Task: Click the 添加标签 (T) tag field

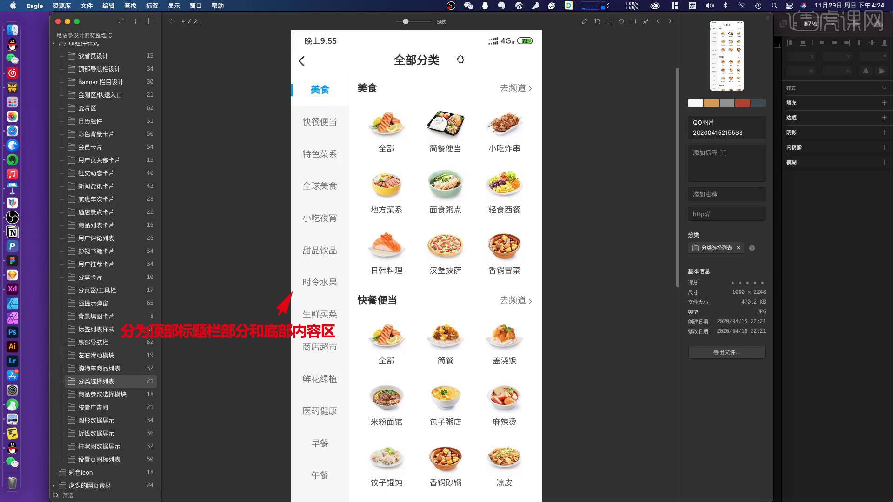Action: (727, 163)
